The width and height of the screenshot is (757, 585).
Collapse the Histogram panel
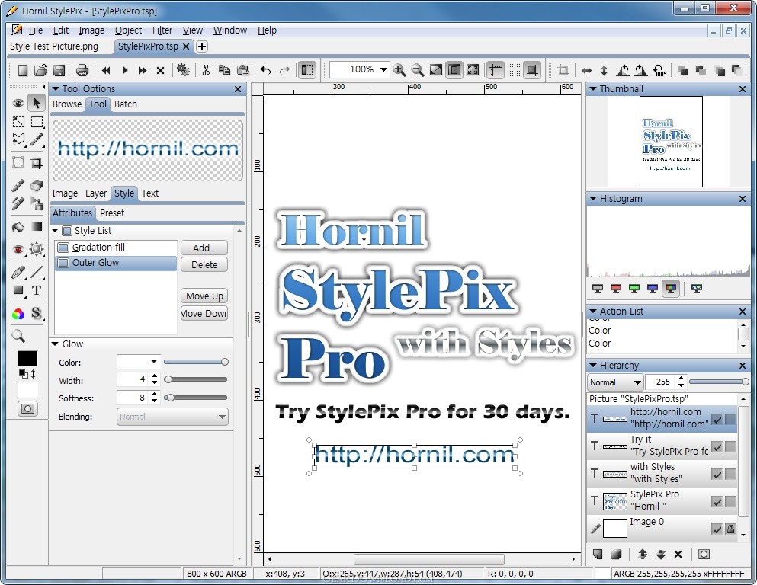592,199
